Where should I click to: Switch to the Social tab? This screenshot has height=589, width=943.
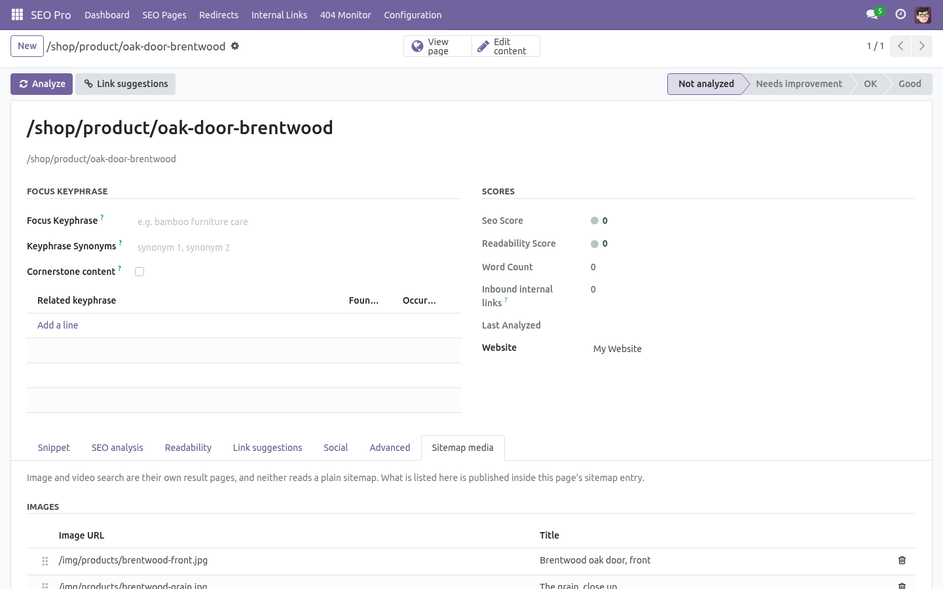(335, 448)
